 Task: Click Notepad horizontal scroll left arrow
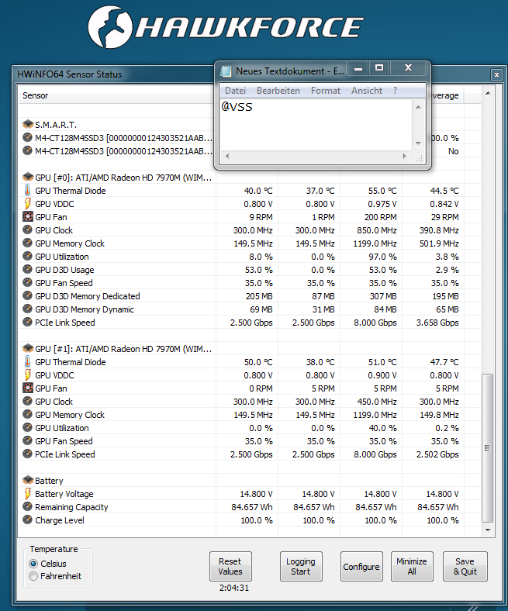tap(227, 157)
